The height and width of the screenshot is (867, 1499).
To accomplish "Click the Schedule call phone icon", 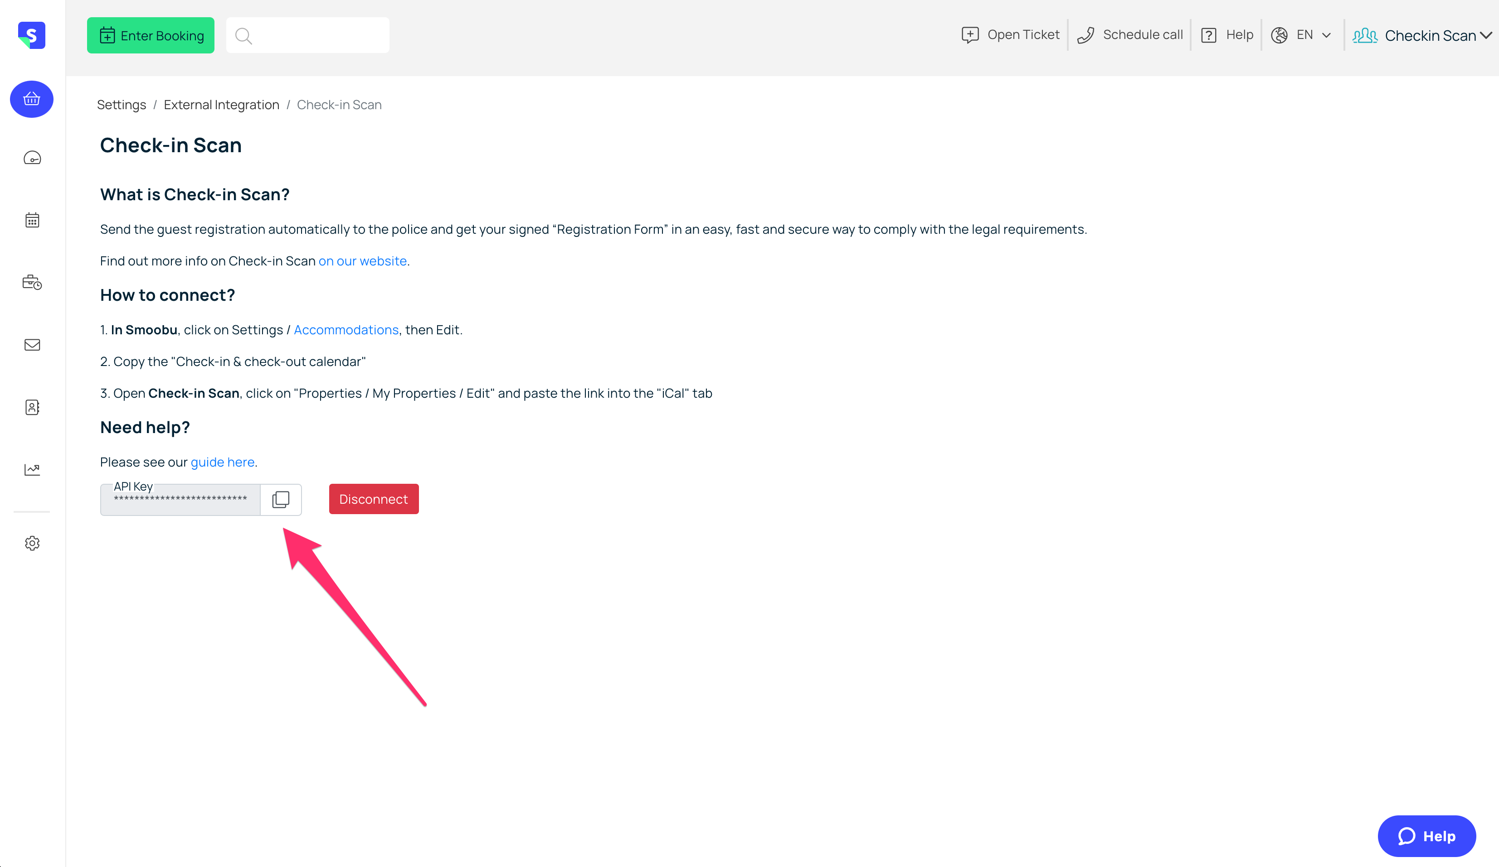I will coord(1085,35).
